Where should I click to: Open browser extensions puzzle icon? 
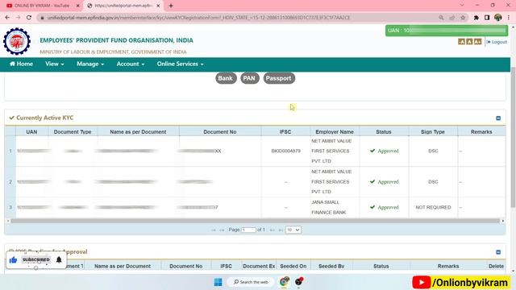476,18
